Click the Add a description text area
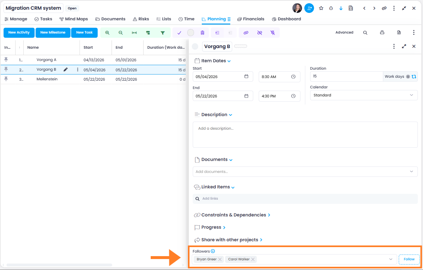The width and height of the screenshot is (423, 270). [x=305, y=135]
